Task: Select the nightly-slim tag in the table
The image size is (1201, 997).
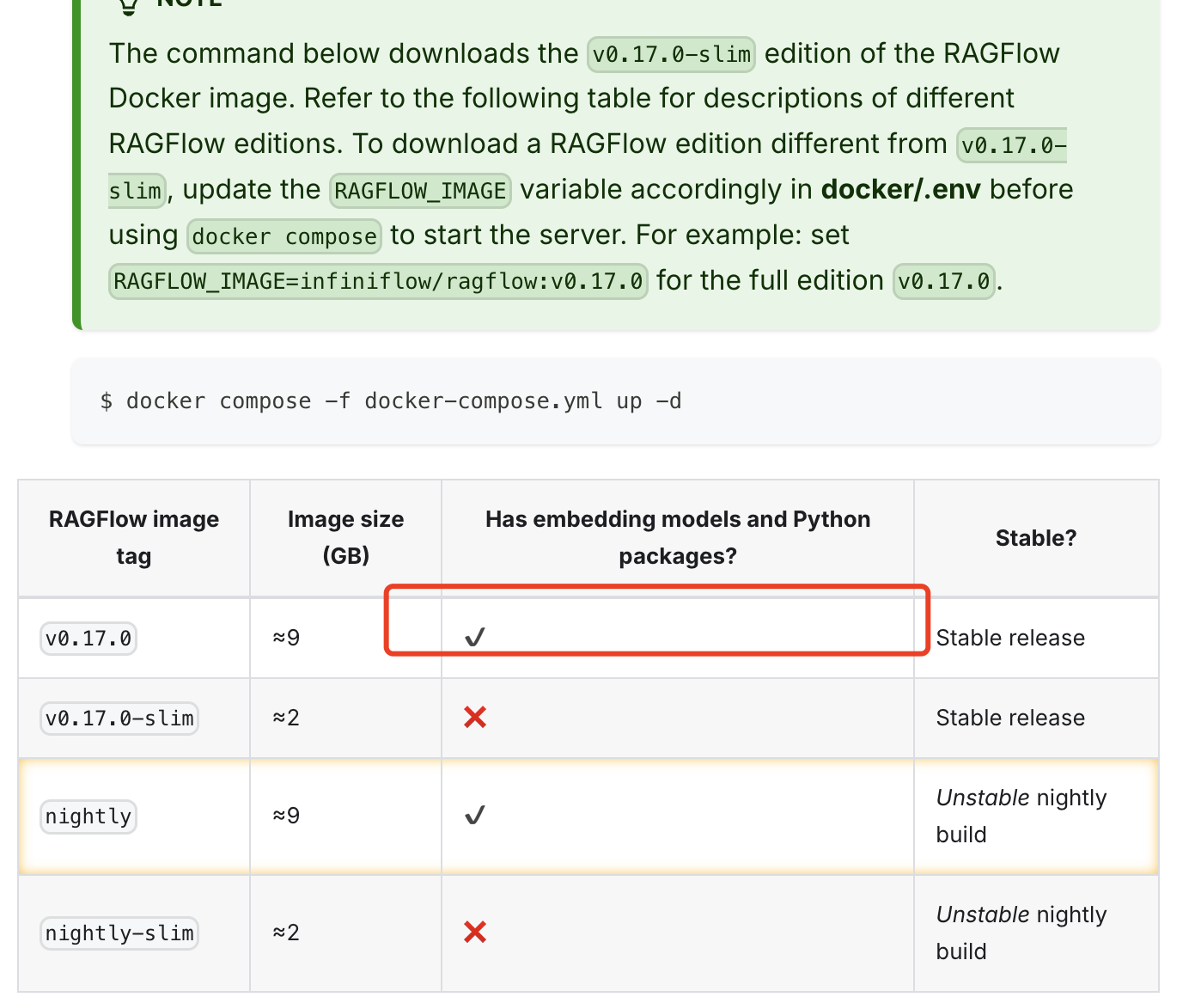Action: click(x=119, y=933)
